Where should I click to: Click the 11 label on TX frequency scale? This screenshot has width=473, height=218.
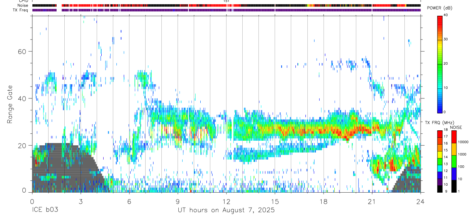coord(446,178)
